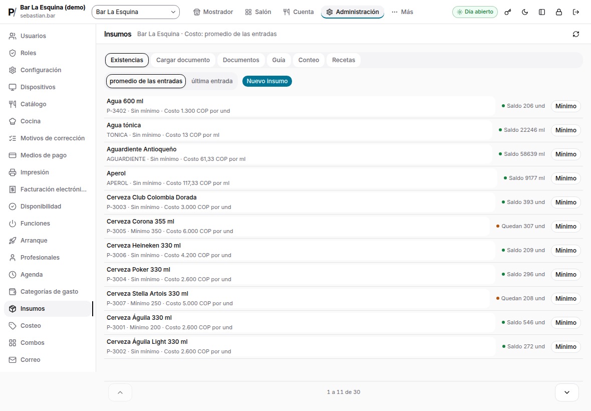Viewport: 591px width, 411px height.
Task: Open Cocina in the sidebar
Action: point(48,121)
